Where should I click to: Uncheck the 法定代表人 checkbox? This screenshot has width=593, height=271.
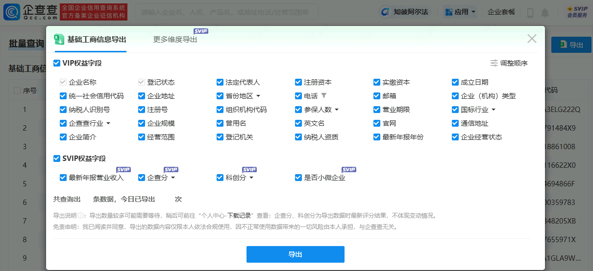[220, 82]
